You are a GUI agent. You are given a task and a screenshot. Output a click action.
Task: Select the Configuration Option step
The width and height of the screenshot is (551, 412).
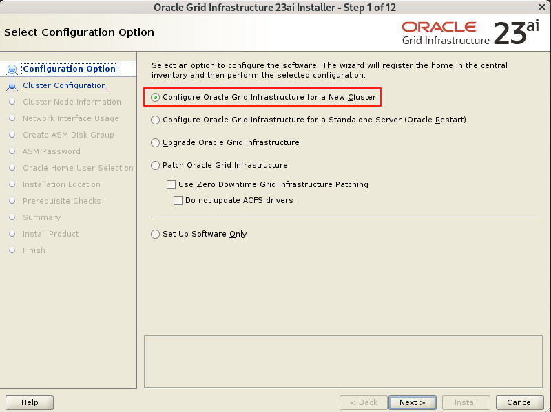(70, 69)
